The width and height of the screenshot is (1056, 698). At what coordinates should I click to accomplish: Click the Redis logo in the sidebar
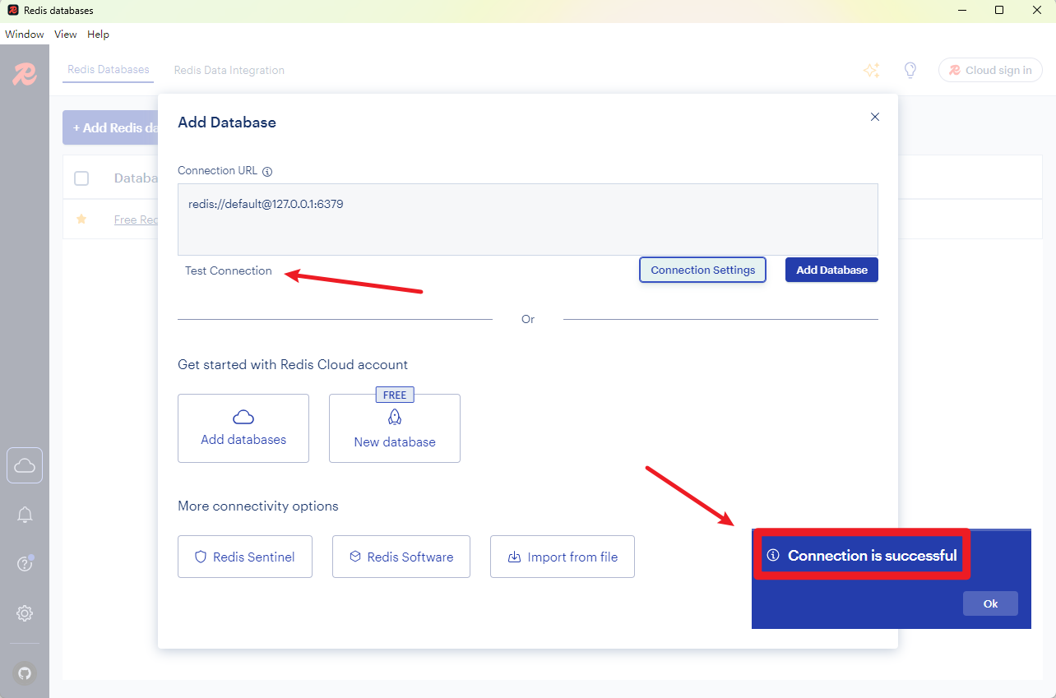click(25, 74)
